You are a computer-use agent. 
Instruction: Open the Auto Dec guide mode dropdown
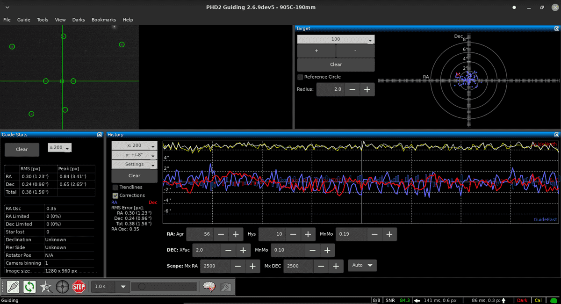363,266
